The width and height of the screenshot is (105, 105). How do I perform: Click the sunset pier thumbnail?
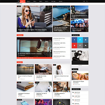[x=25, y=69]
